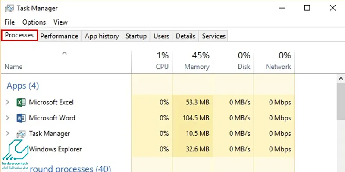Click the Microsoft Excel app icon
This screenshot has width=345, height=172.
tap(21, 102)
